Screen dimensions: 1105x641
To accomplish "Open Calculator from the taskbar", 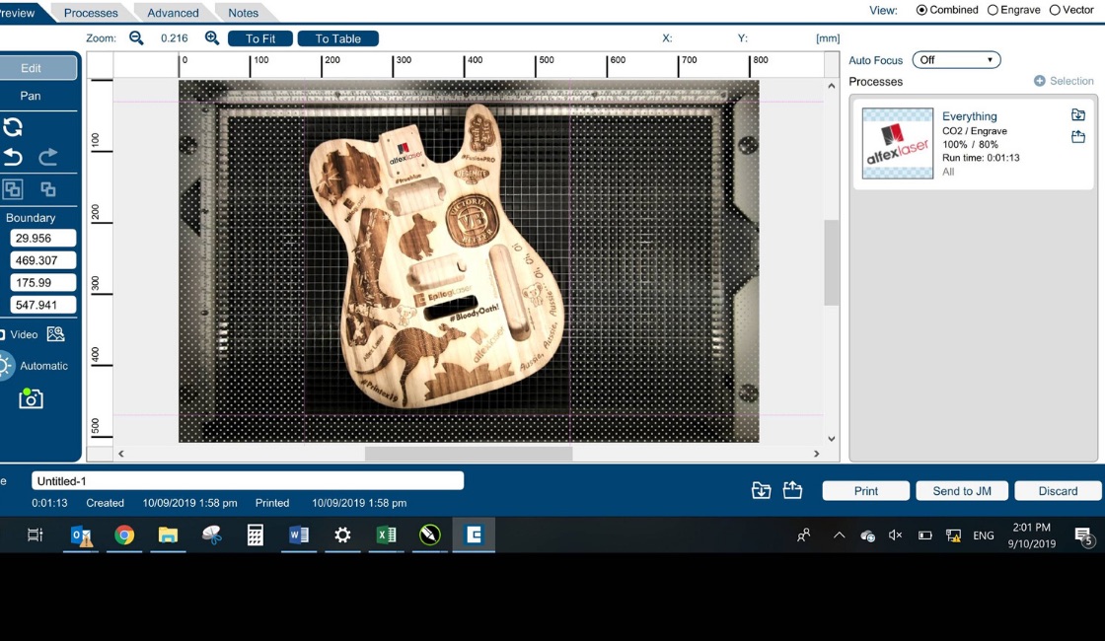I will click(256, 535).
